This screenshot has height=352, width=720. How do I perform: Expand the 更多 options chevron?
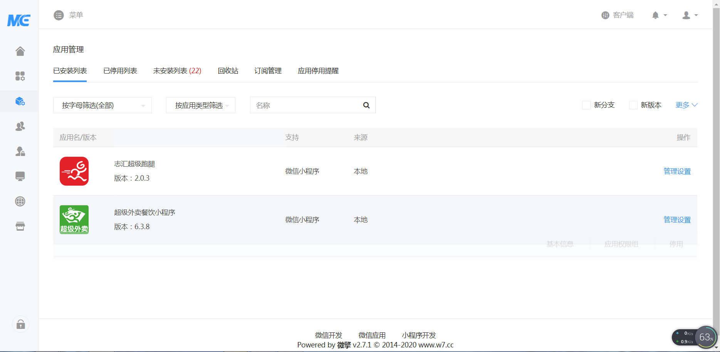point(695,105)
